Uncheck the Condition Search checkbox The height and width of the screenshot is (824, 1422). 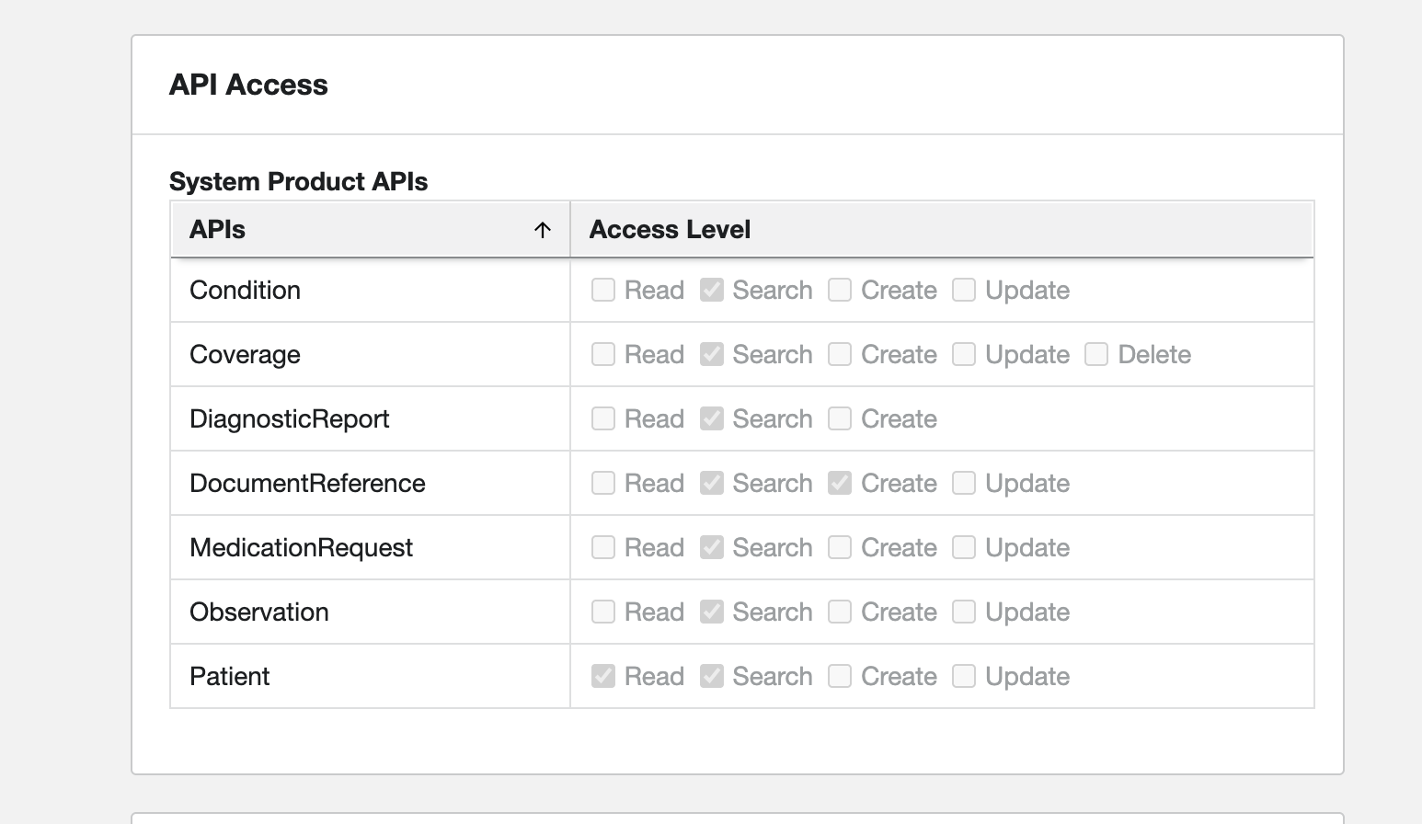(x=711, y=291)
